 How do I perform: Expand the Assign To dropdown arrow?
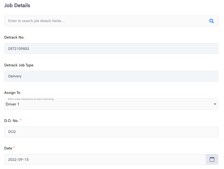(x=215, y=104)
